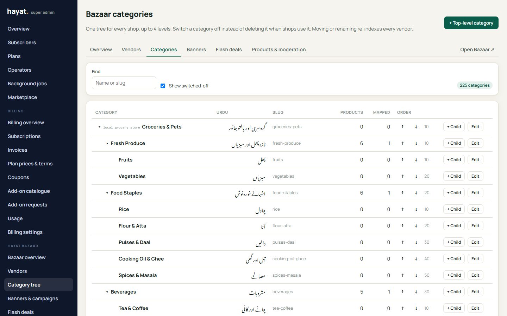Move Flour & Atta up arrow
This screenshot has width=507, height=316.
coord(402,226)
